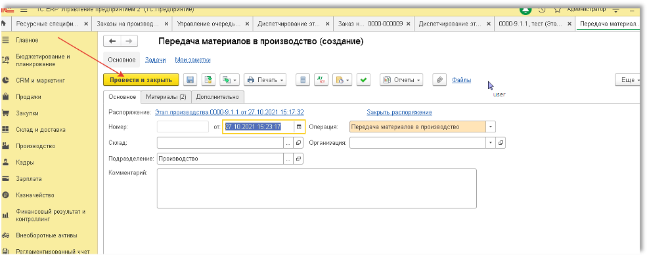Viewport: 647px width, 255px height.
Task: Click Провести и закрыть button
Action: [141, 80]
